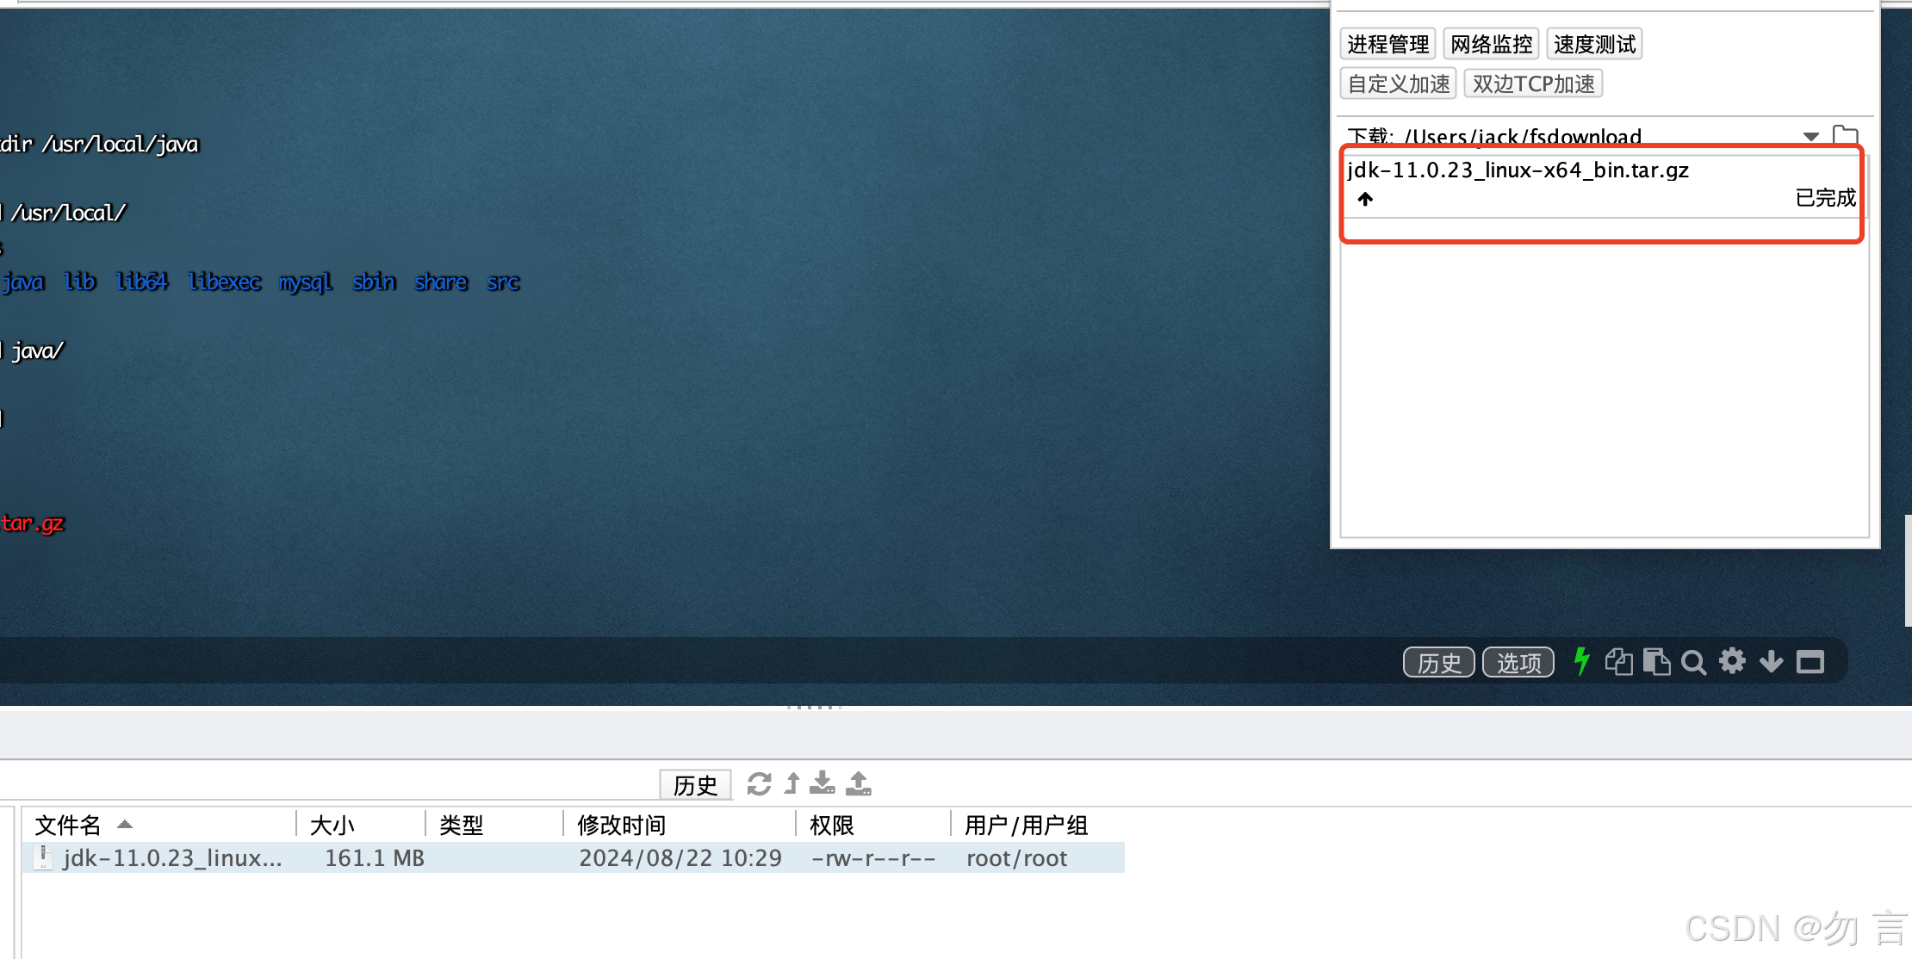
Task: Sort by 类型 column header
Action: coord(495,825)
